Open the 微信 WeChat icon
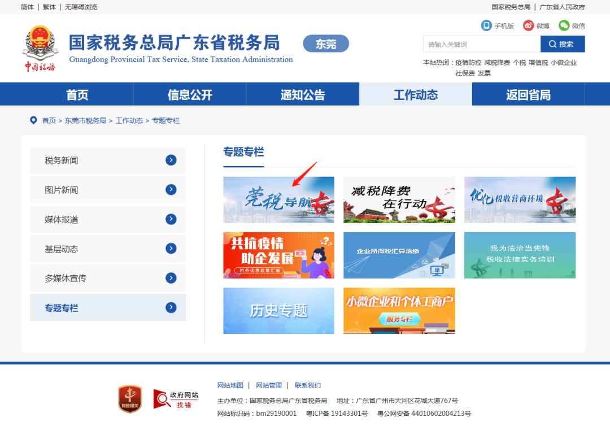Image resolution: width=610 pixels, height=426 pixels. (x=564, y=25)
